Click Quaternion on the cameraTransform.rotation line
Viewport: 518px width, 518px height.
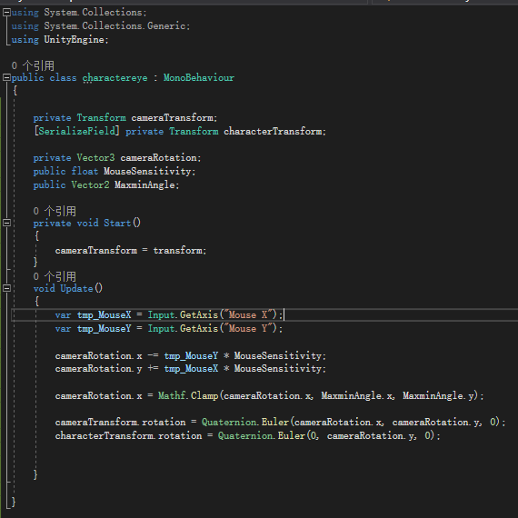[x=229, y=422]
